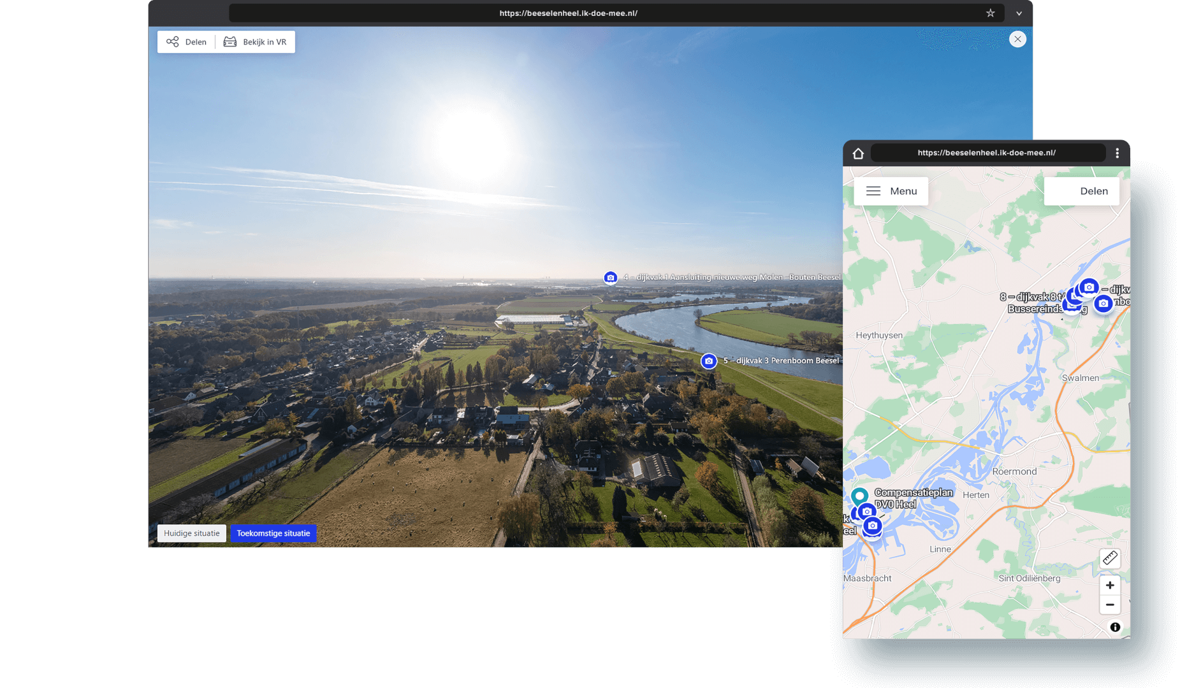
Task: Bookmark page with the star icon
Action: click(x=990, y=13)
